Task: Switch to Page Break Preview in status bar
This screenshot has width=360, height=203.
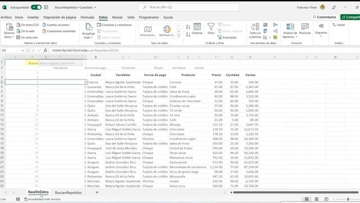Action: click(326, 199)
